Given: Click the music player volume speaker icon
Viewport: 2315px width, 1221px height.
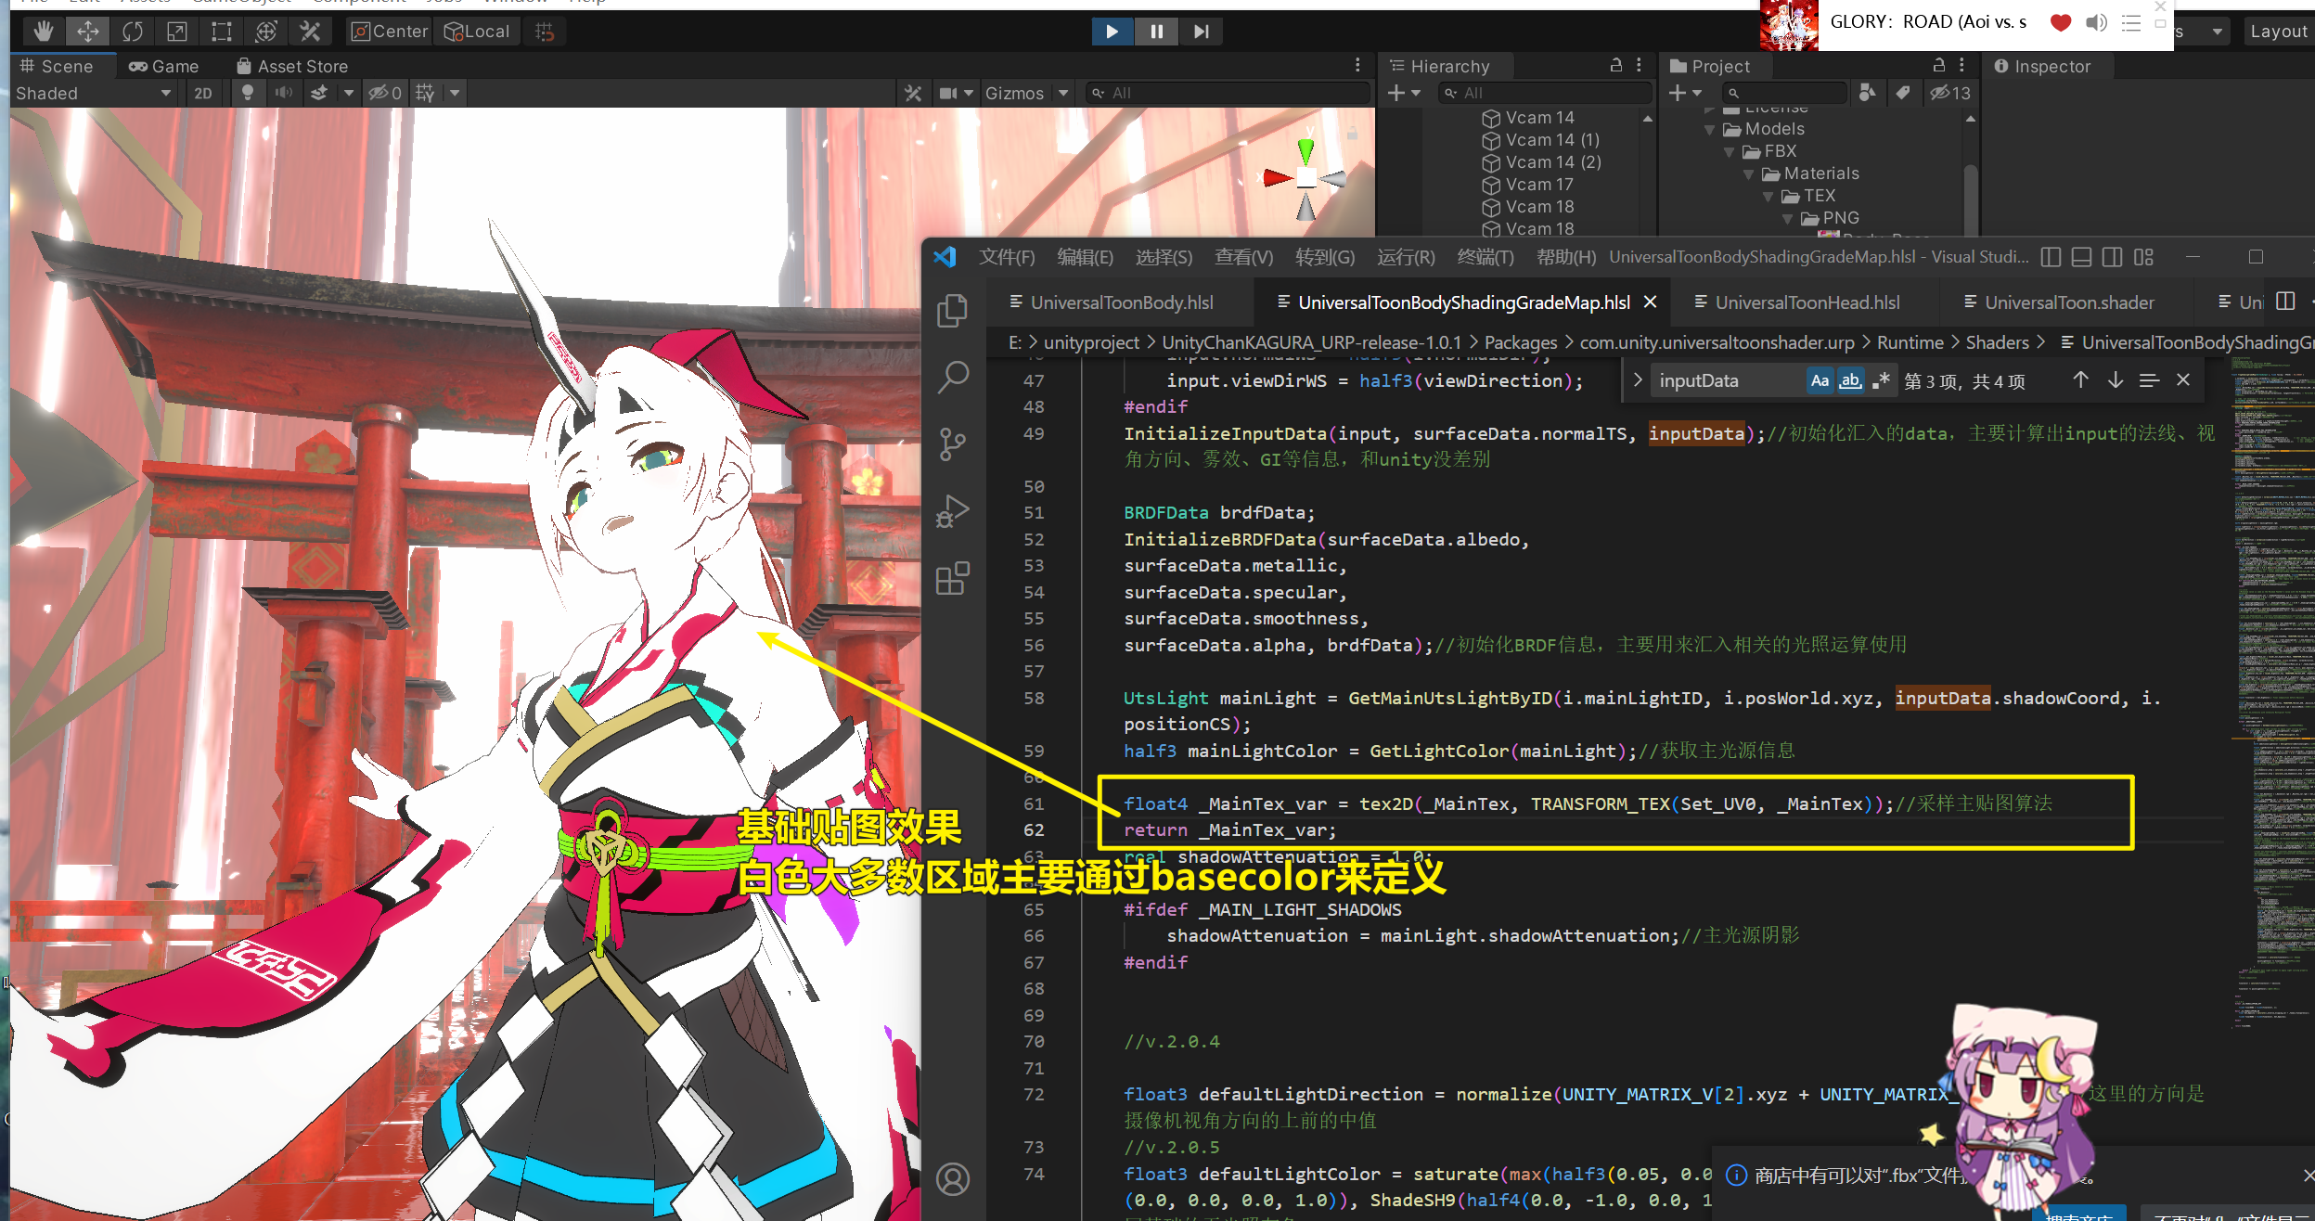Looking at the screenshot, I should (2096, 22).
